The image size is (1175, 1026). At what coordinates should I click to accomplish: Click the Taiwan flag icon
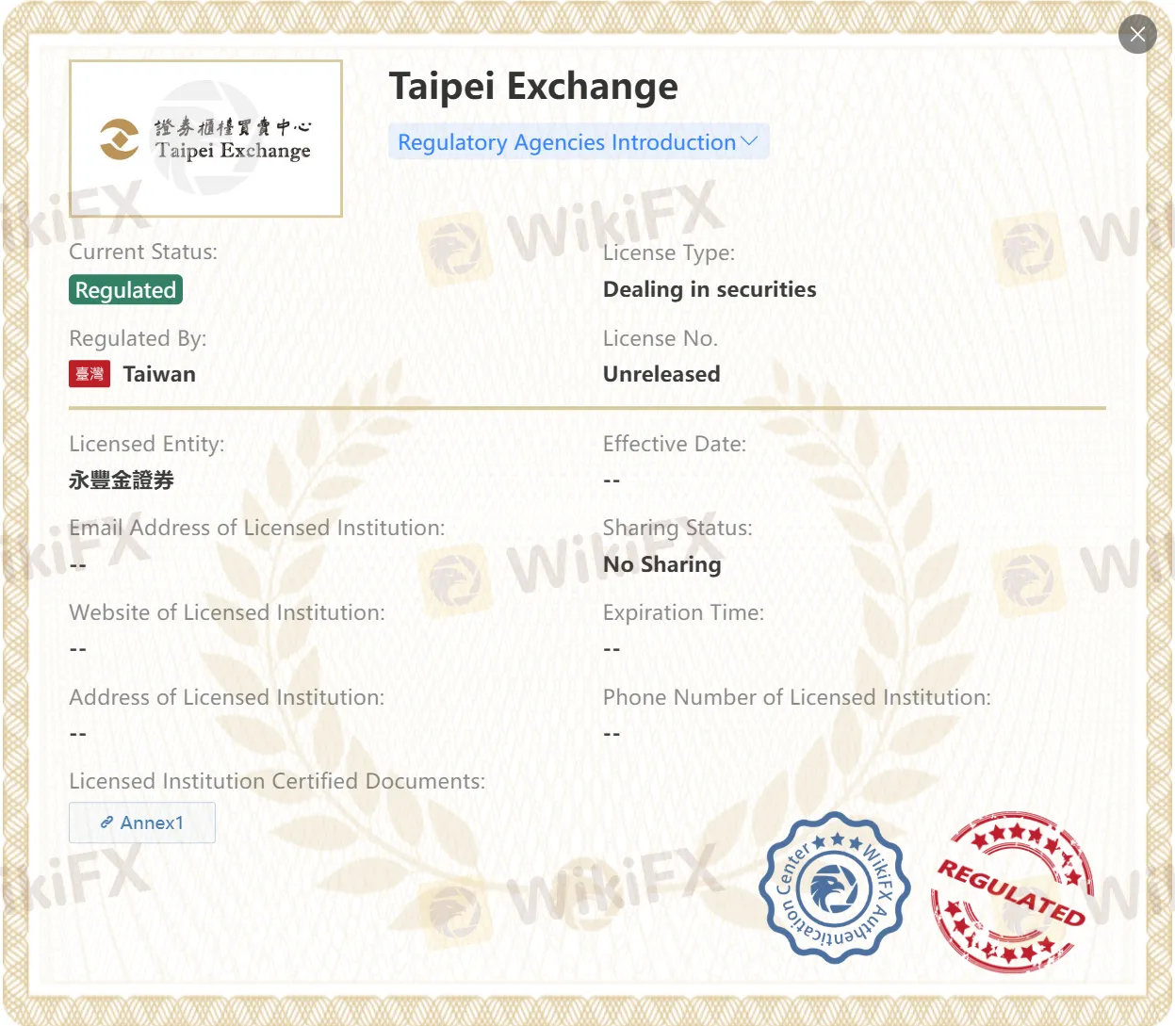coord(90,374)
